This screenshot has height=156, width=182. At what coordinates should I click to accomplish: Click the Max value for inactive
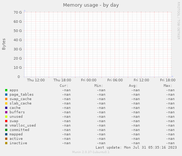click(170, 143)
